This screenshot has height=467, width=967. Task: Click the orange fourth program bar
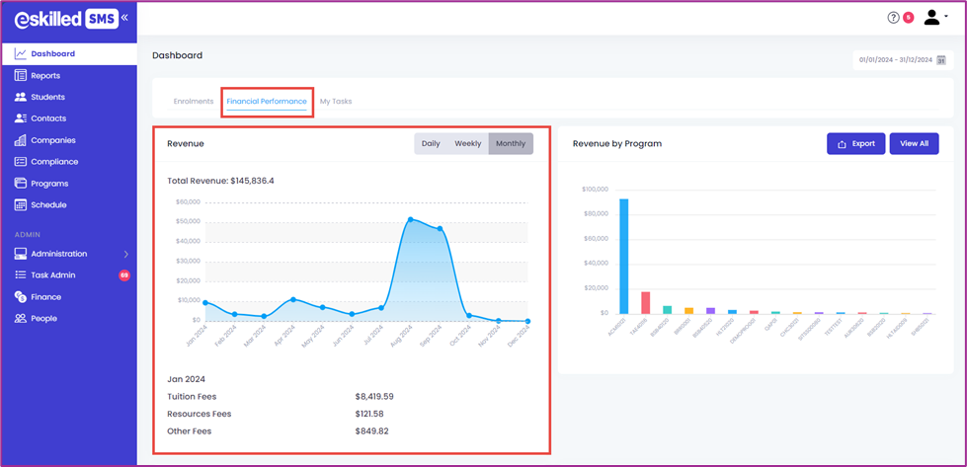(x=688, y=311)
